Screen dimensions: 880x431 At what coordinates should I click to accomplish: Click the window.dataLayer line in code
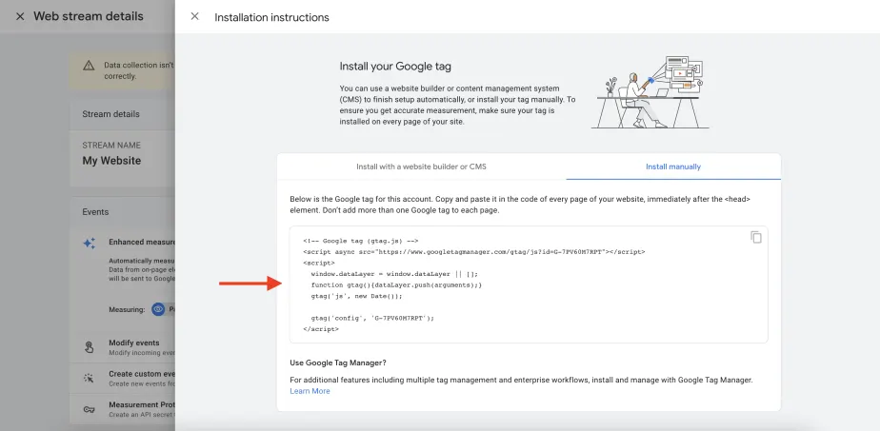394,274
